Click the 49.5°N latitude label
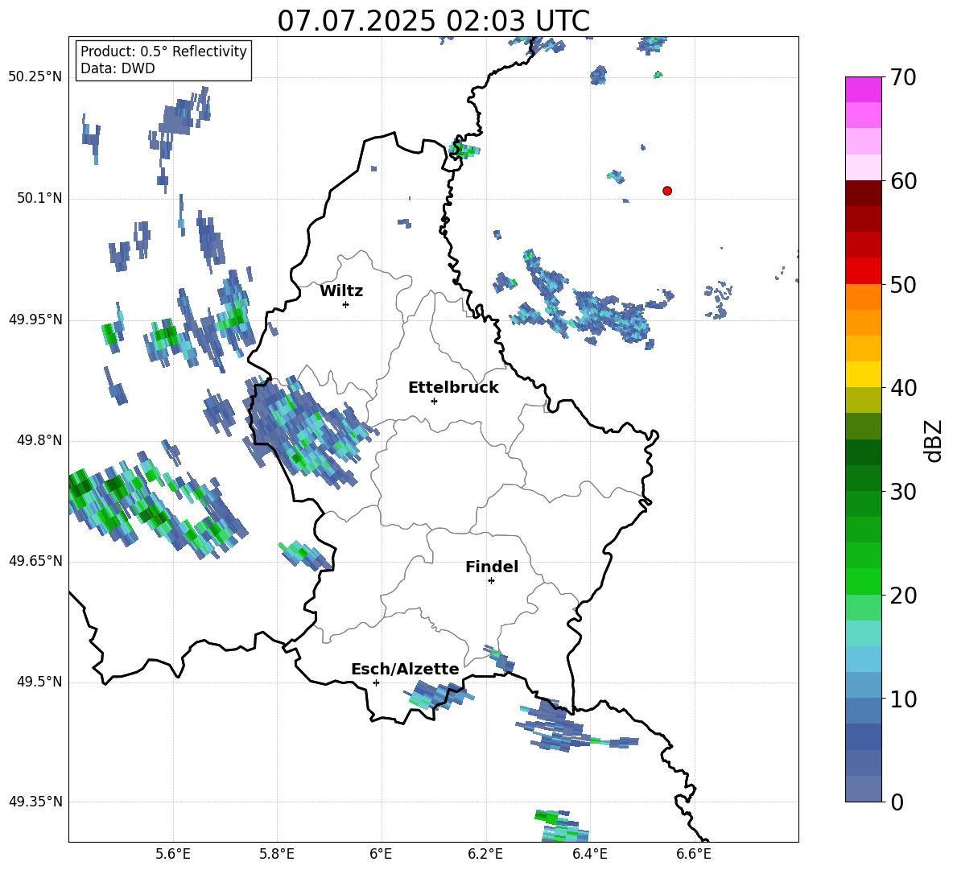This screenshot has width=953, height=870. pos(39,682)
